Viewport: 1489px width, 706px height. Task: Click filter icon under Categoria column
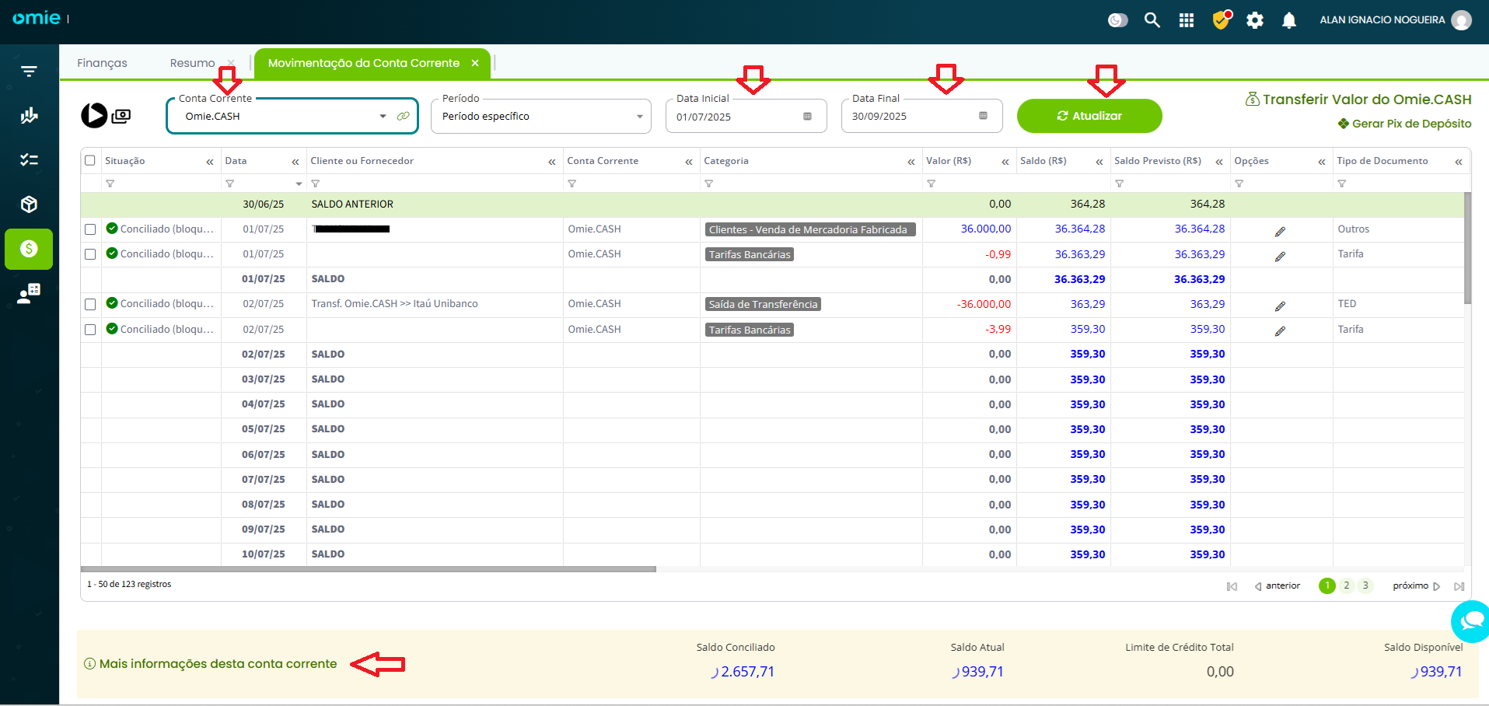click(708, 183)
